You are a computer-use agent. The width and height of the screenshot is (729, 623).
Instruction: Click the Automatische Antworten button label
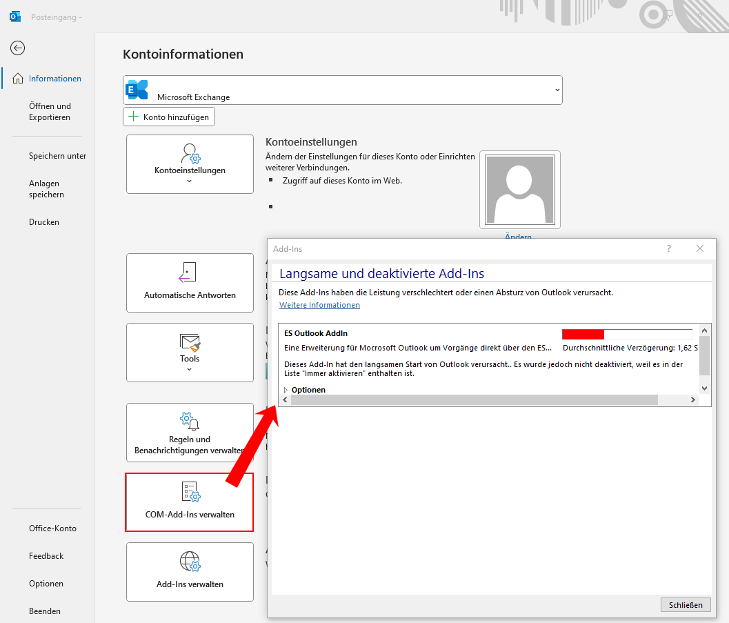coord(190,295)
